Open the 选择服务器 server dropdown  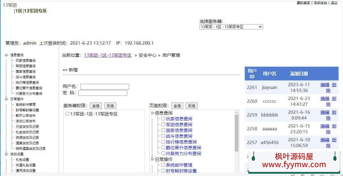[x=231, y=27]
